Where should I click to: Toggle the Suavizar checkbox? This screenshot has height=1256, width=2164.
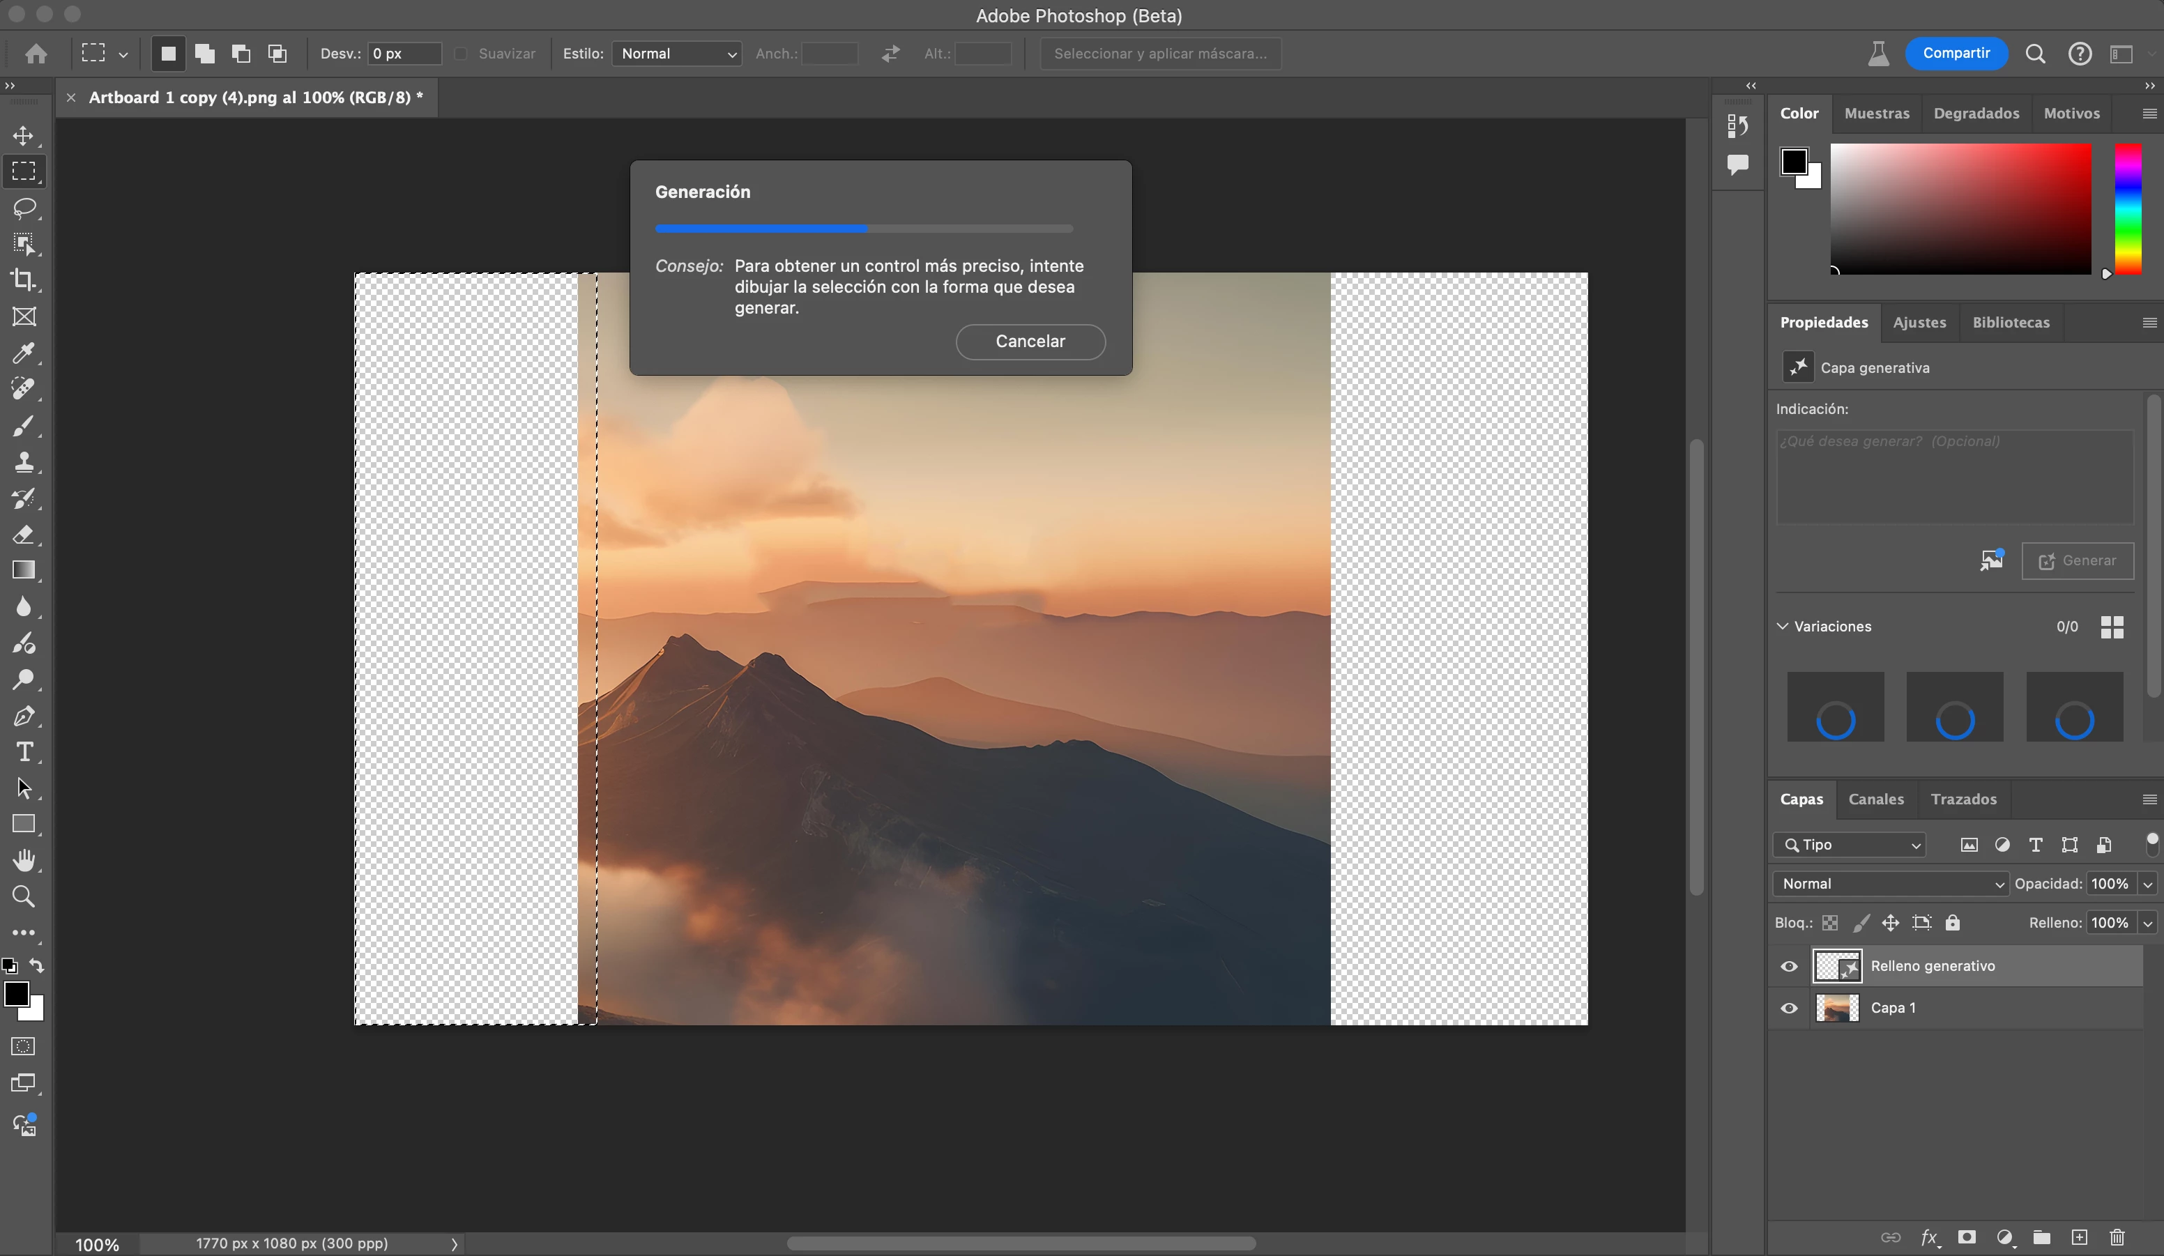(x=461, y=53)
